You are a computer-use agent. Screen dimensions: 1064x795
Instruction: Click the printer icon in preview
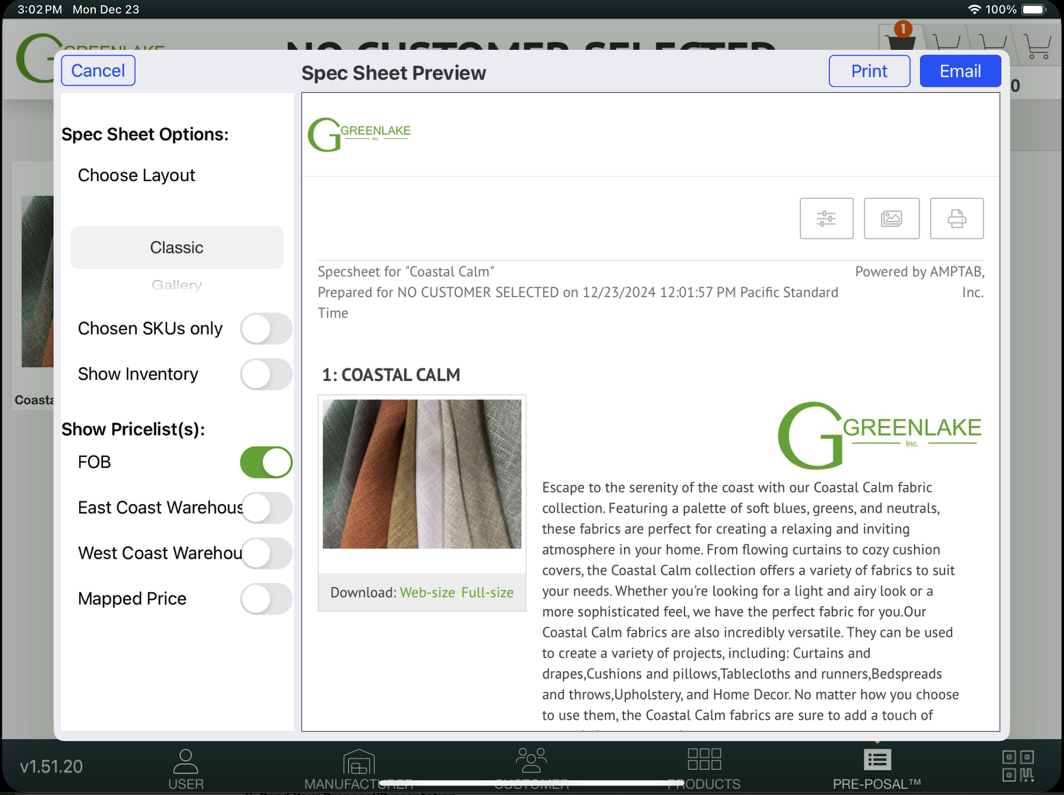coord(956,219)
